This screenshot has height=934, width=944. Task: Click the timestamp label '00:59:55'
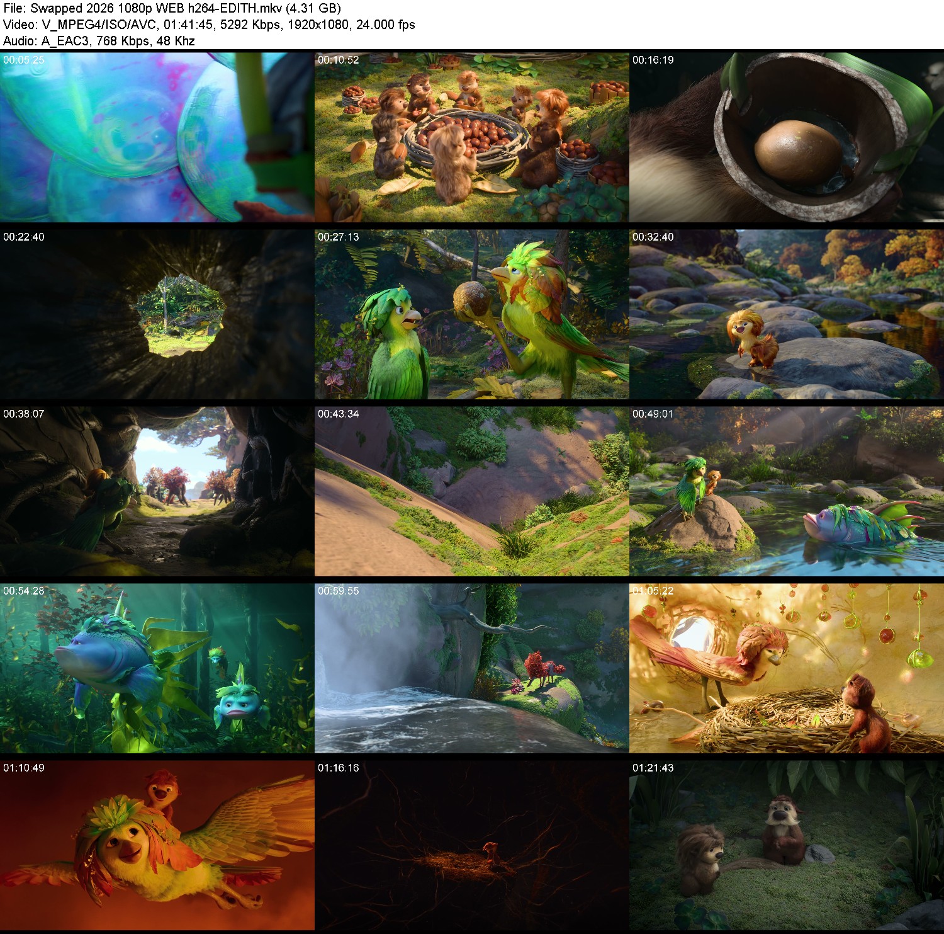pyautogui.click(x=339, y=591)
